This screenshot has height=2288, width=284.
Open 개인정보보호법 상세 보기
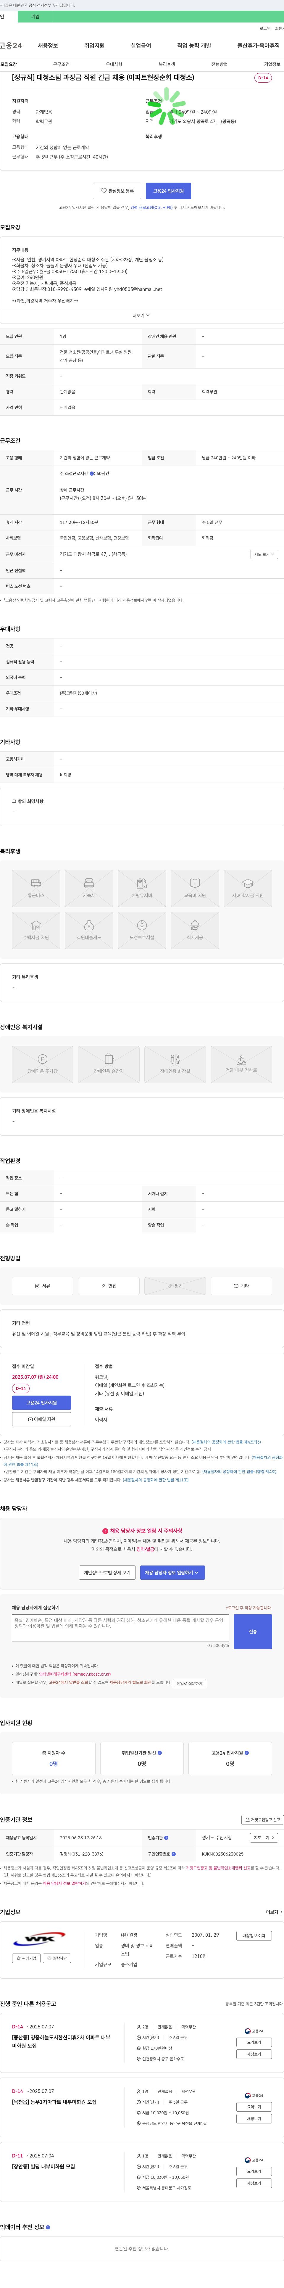(107, 1572)
